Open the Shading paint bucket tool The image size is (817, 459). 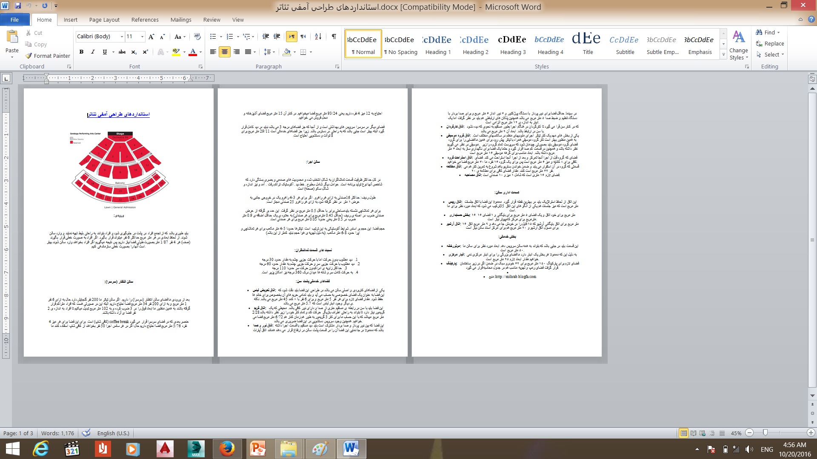pos(287,52)
